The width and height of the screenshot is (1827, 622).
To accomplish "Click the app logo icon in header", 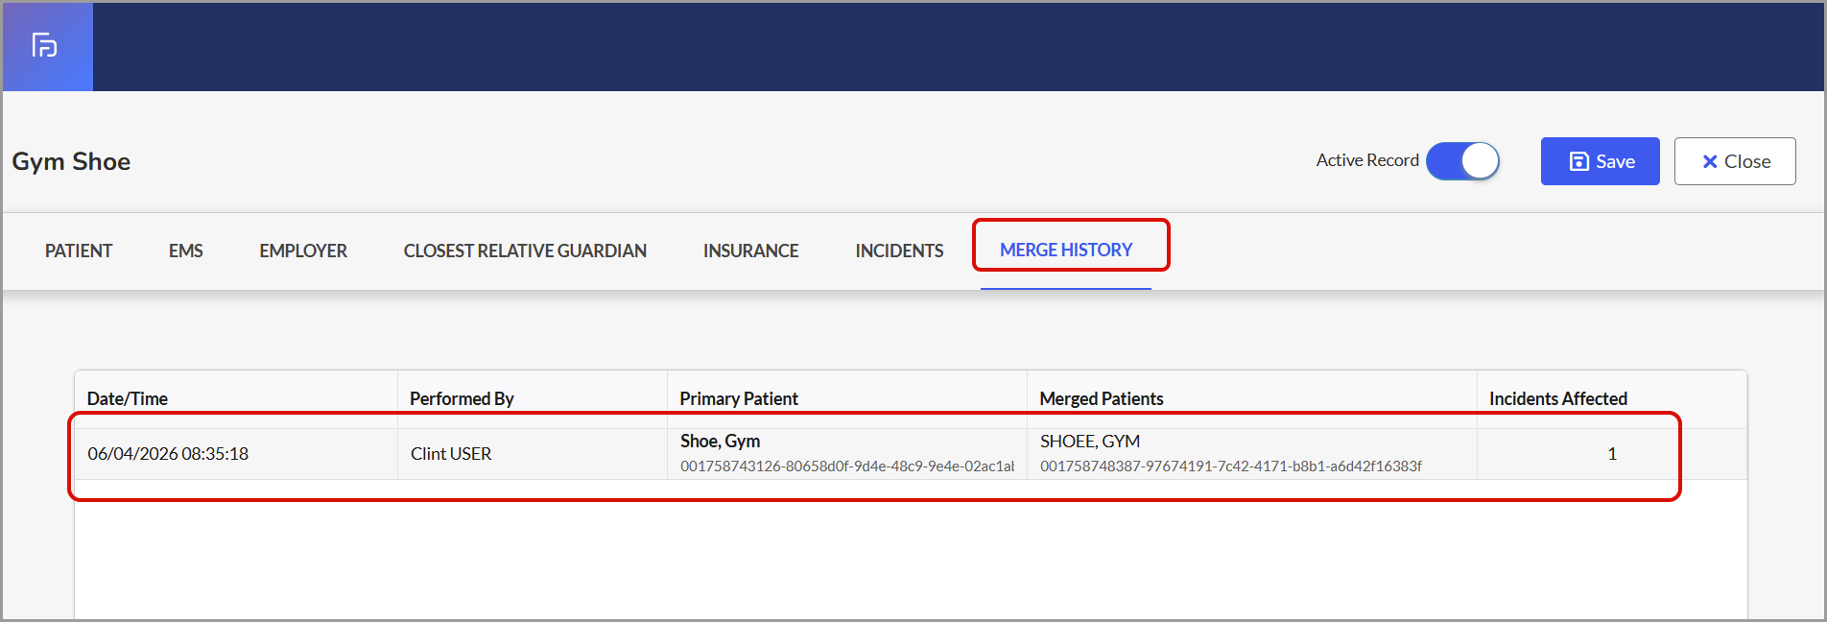I will tap(44, 45).
